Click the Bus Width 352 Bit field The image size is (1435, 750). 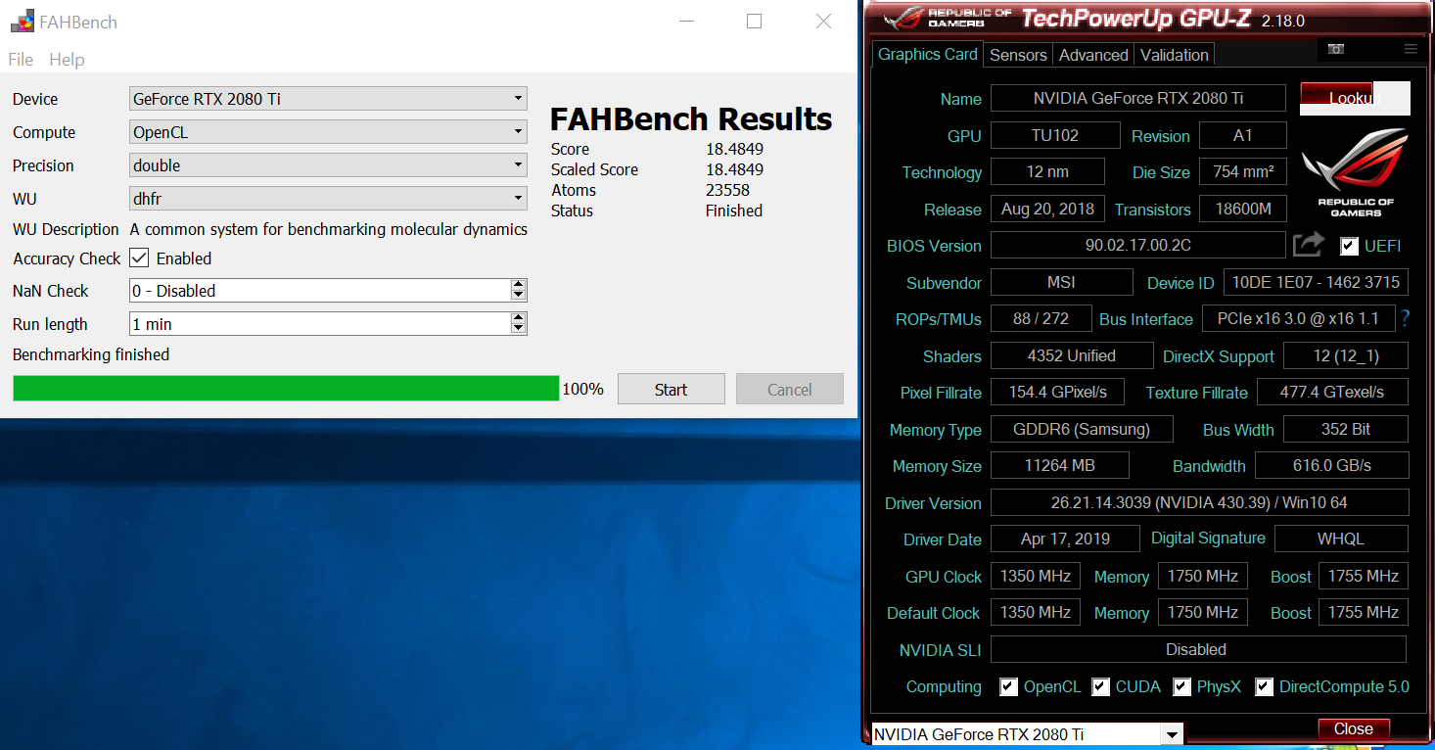1346,429
